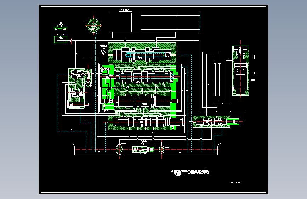Image resolution: width=307 pixels, height=199 pixels.
Task: Select the left-side pilot valve block assembly
Action: point(80,88)
